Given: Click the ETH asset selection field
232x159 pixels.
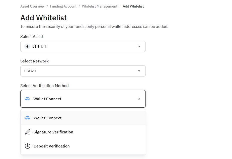Looking at the screenshot, I should click(x=83, y=46).
